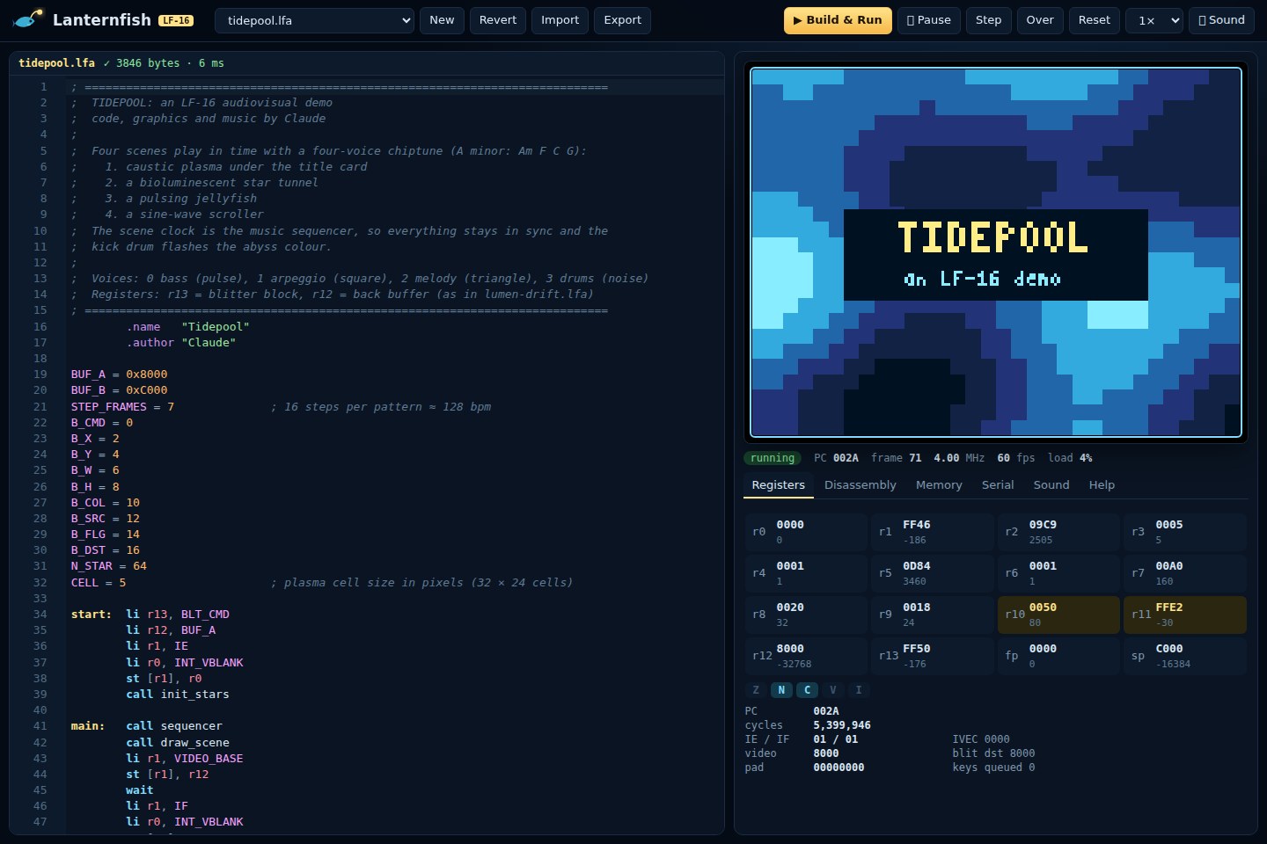The height and width of the screenshot is (844, 1267).
Task: Open the 1× speed dropdown
Action: click(1154, 20)
